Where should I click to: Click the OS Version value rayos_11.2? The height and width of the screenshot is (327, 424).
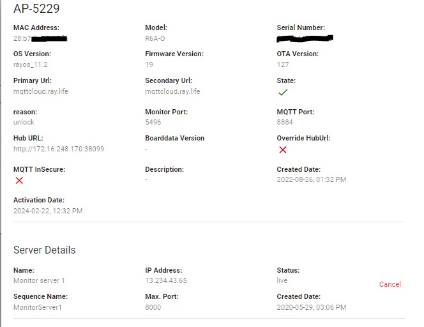coord(31,65)
